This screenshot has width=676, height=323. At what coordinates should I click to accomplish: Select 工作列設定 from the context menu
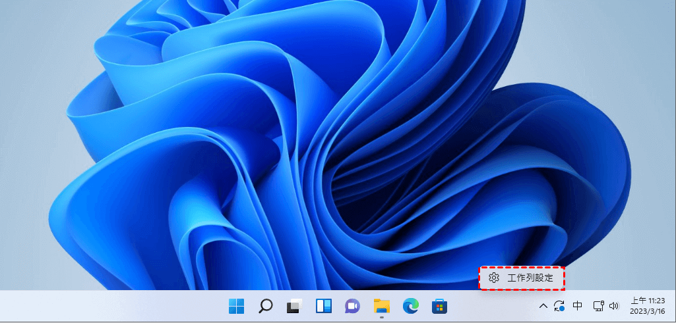tap(530, 278)
